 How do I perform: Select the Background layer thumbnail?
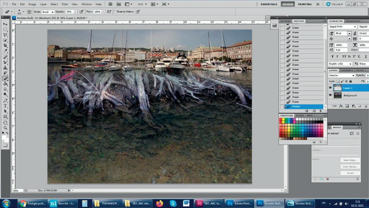coord(338,95)
